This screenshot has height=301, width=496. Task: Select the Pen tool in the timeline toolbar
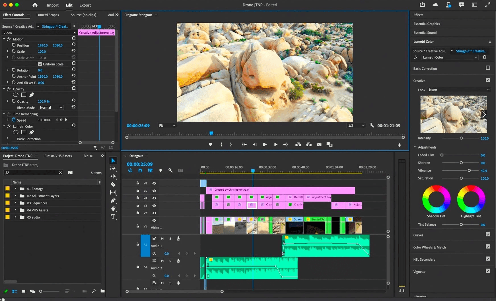click(x=113, y=201)
